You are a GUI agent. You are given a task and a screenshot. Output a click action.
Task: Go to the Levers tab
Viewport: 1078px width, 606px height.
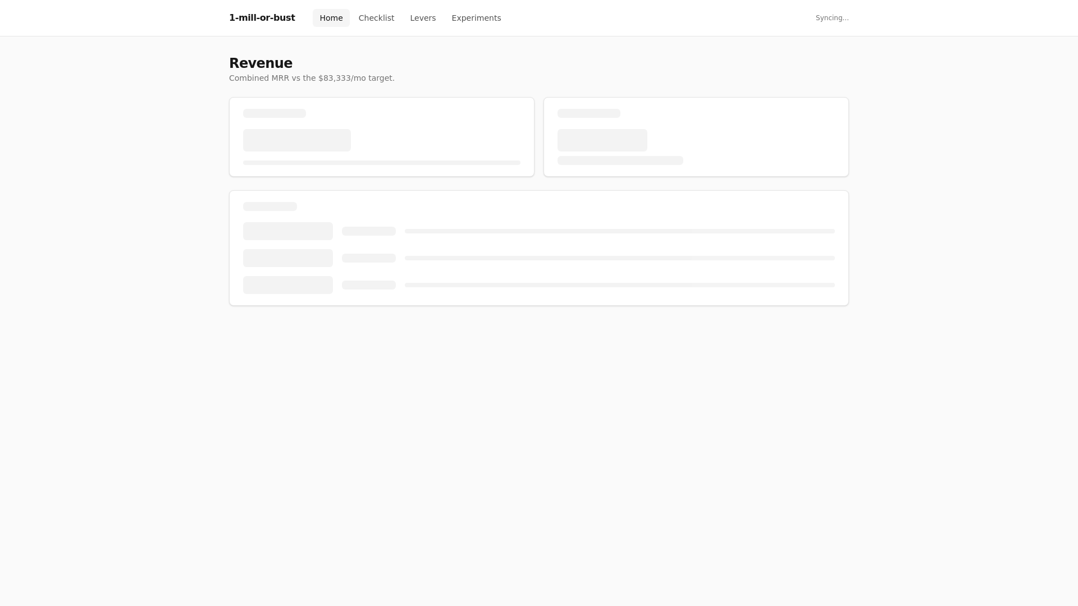[x=423, y=18]
